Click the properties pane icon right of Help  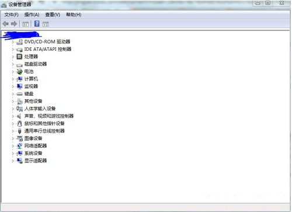tap(46, 25)
